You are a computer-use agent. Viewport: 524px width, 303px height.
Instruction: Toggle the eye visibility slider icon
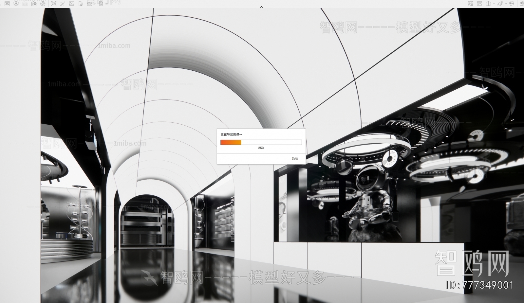pos(522,4)
